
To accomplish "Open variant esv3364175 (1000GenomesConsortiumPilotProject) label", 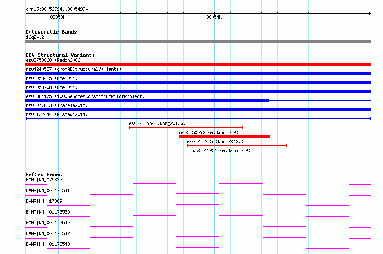I will pyautogui.click(x=85, y=96).
